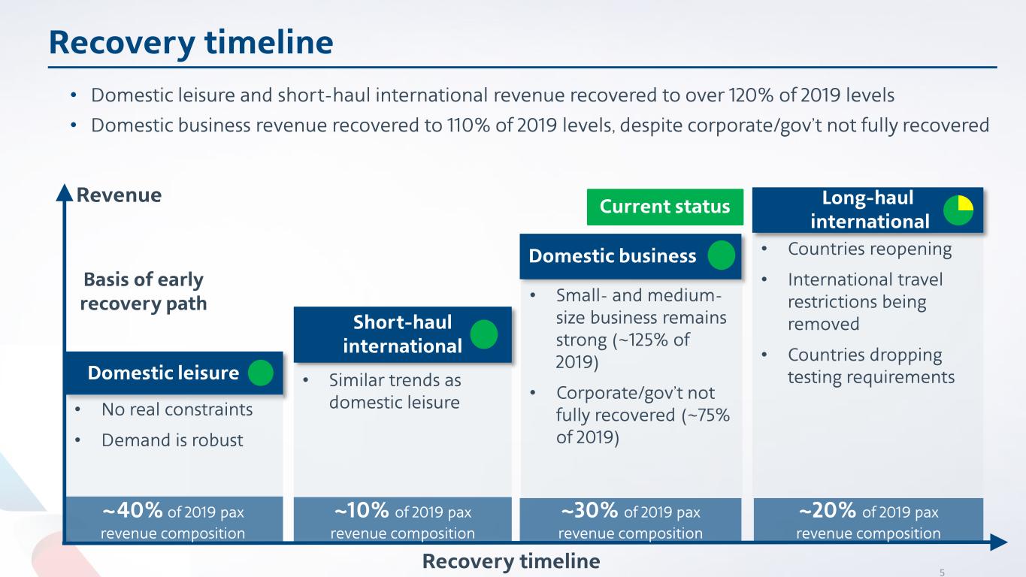Click the Recovery timeline axis label at bottom
Image resolution: width=1026 pixels, height=577 pixels.
(x=511, y=561)
